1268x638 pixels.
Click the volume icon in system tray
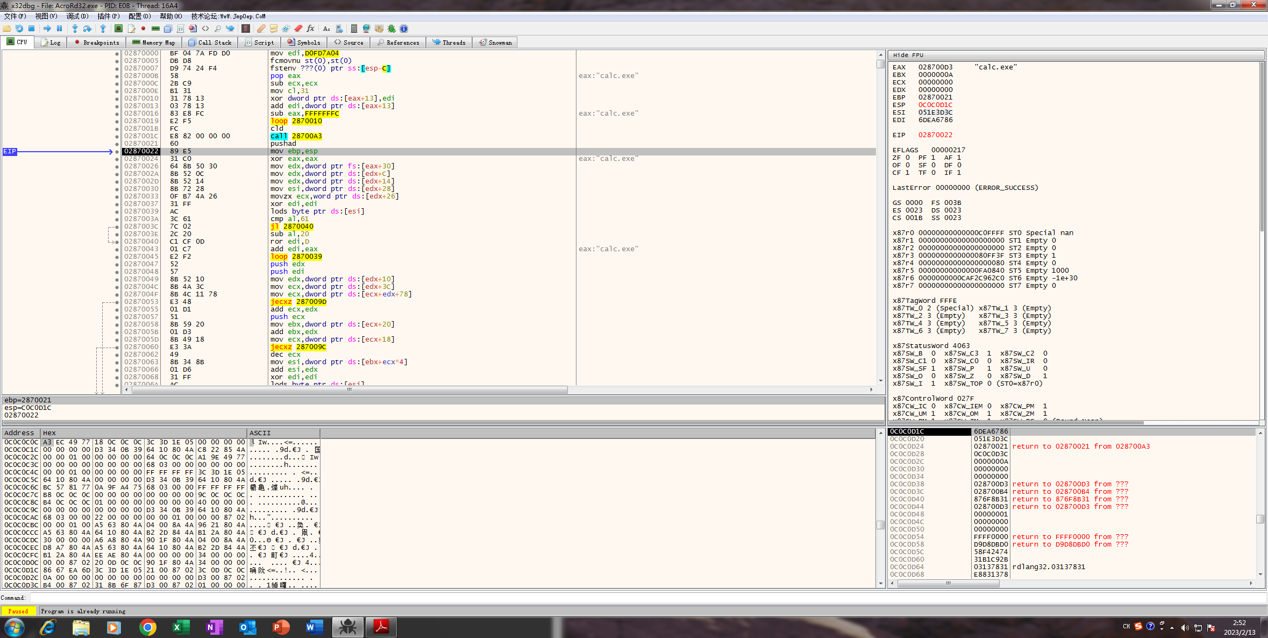1184,627
